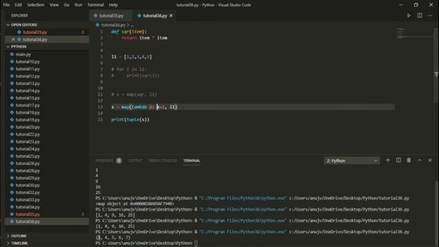
Task: Open main.py in the explorer
Action: (x=47, y=54)
